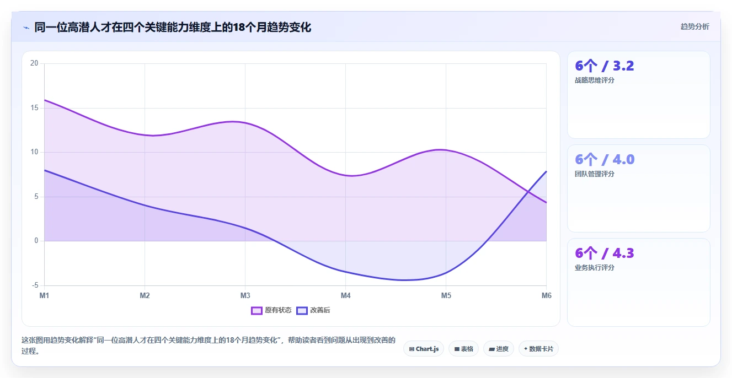The height and width of the screenshot is (378, 732).
Task: Click the icon inside the Chart.js pill
Action: 412,349
